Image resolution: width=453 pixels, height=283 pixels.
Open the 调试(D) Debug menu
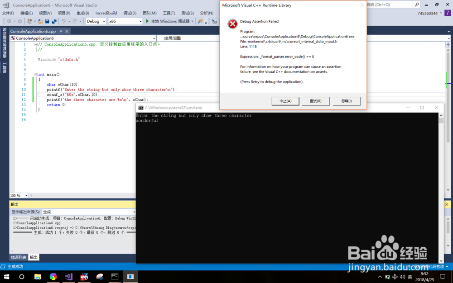130,13
